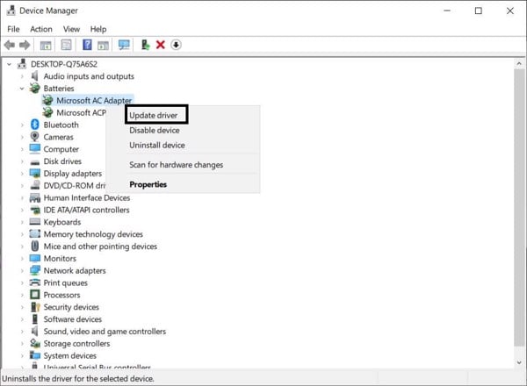527x386 pixels.
Task: Click the Show/Hide console tree icon
Action: click(x=46, y=45)
